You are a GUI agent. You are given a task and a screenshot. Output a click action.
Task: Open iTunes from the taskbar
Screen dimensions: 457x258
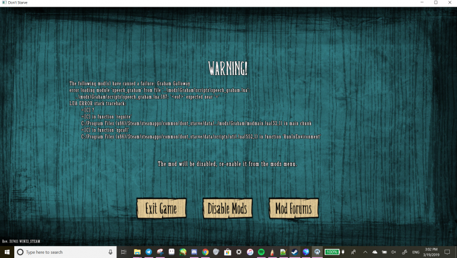click(x=250, y=252)
